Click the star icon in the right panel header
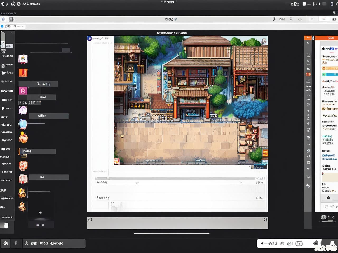 tap(323, 49)
